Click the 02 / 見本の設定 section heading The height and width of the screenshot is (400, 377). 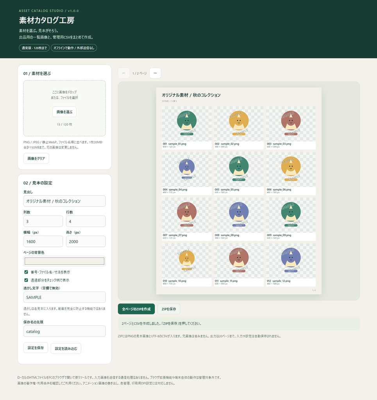point(38,183)
